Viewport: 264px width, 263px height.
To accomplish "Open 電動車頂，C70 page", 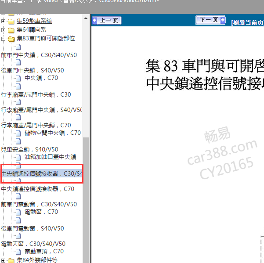I will [x=44, y=251].
